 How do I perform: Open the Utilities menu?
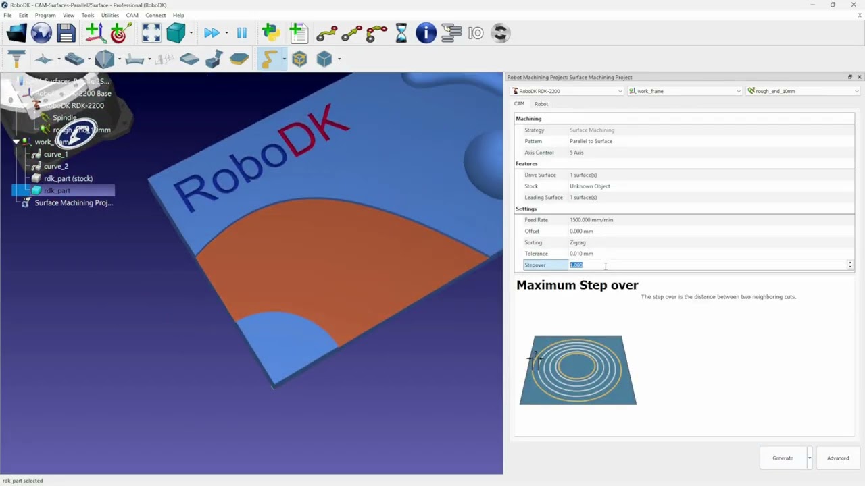pos(110,15)
